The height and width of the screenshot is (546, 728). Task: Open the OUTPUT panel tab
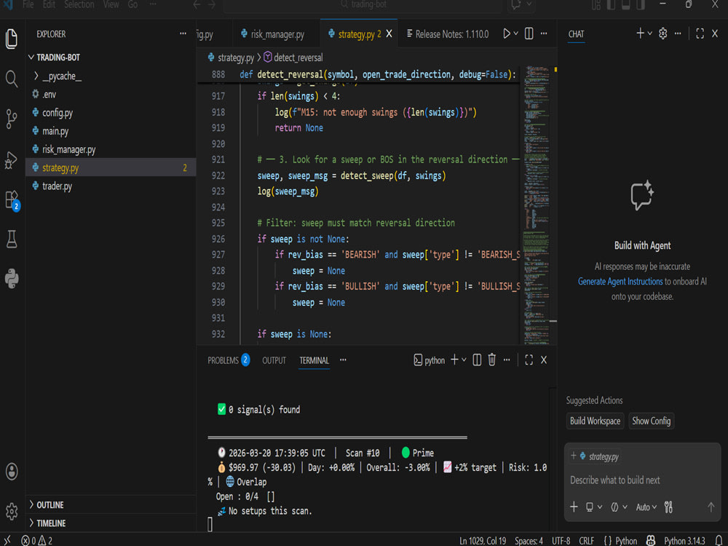[274, 360]
